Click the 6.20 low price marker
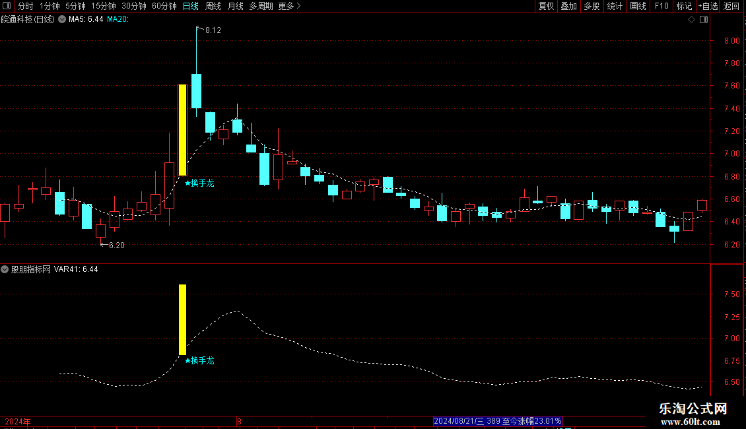The width and height of the screenshot is (746, 429). (117, 246)
